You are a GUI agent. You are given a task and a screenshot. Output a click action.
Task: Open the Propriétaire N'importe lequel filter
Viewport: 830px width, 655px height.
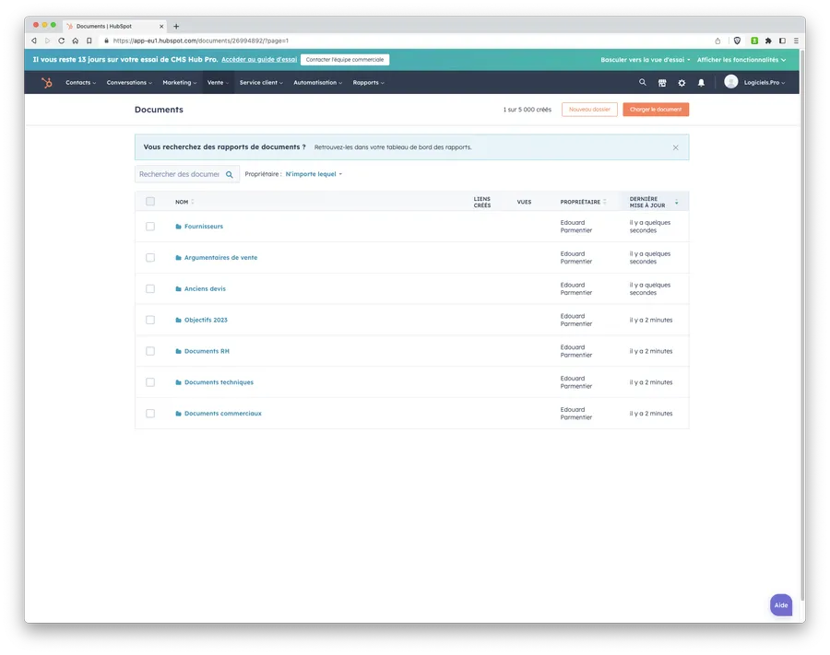click(x=314, y=174)
